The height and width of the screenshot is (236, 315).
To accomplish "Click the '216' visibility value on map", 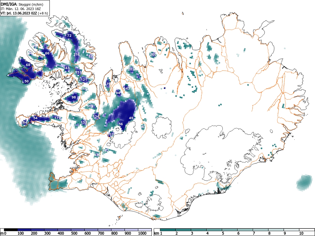I will 77,54.
